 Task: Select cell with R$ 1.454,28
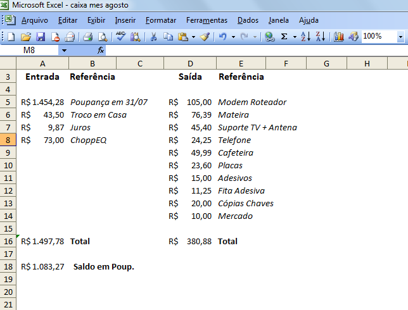tap(42, 102)
